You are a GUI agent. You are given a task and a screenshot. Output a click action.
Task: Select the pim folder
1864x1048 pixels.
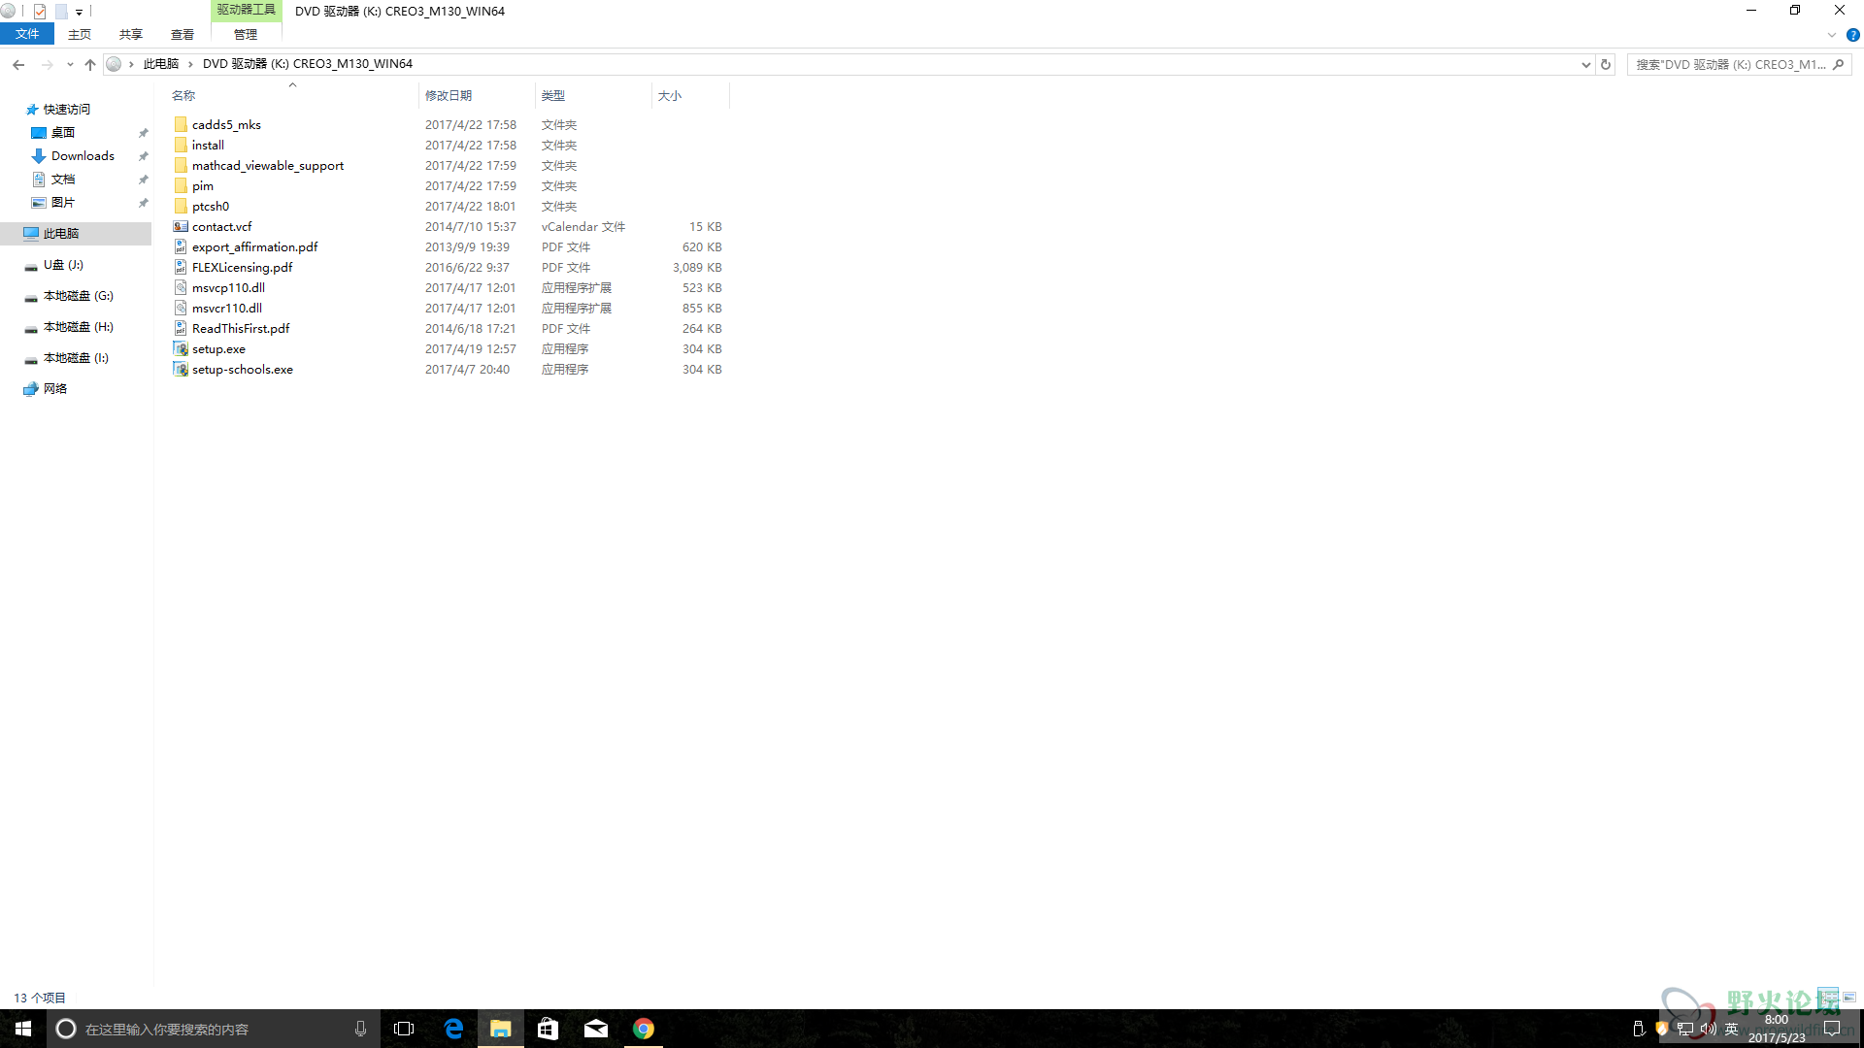[202, 185]
